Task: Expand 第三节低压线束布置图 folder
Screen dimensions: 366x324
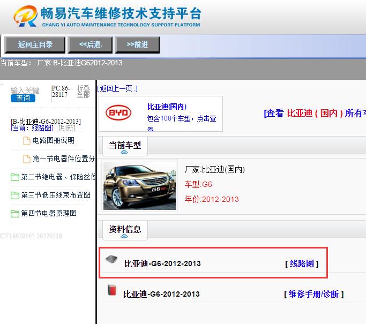Action: [x=56, y=195]
